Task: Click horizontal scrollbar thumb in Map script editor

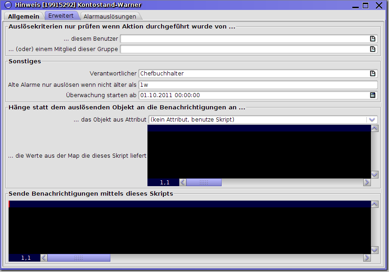Action: coord(204,183)
